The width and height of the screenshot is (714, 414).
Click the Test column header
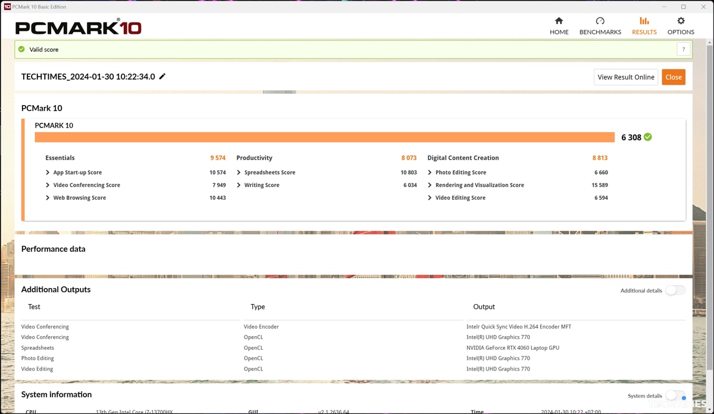click(x=34, y=307)
